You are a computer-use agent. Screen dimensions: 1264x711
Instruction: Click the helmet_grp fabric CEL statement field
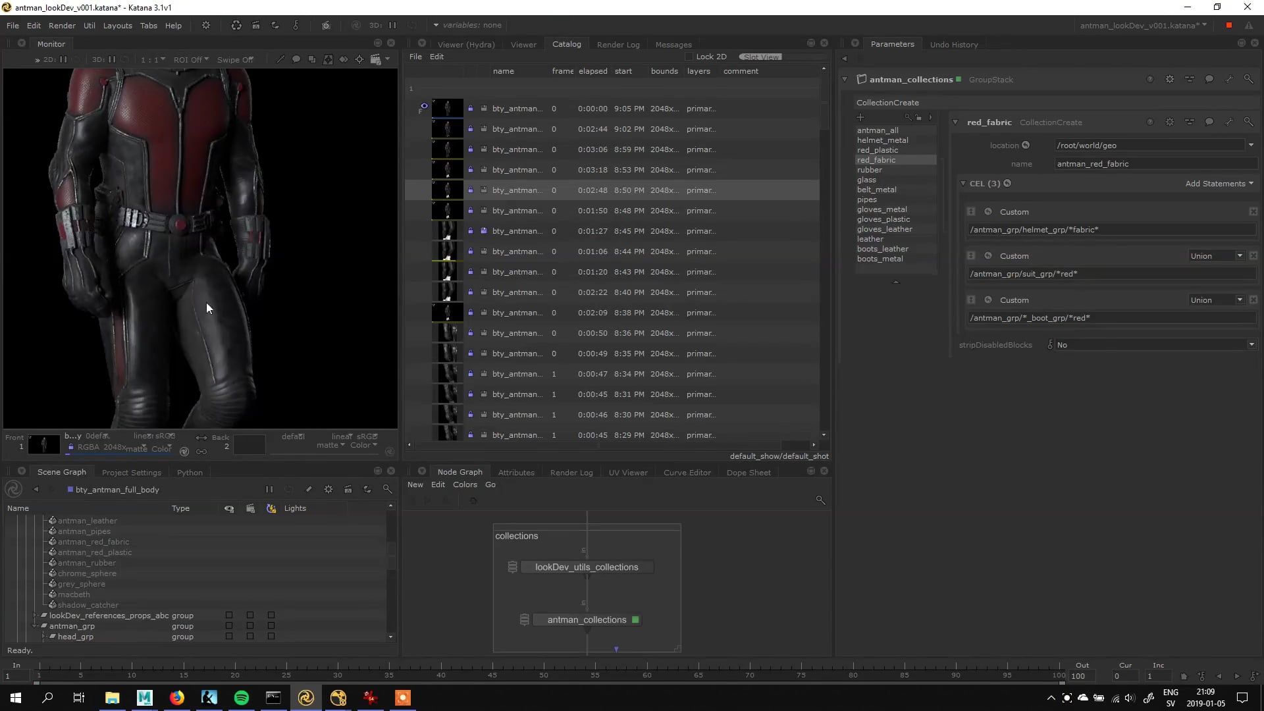point(1111,230)
